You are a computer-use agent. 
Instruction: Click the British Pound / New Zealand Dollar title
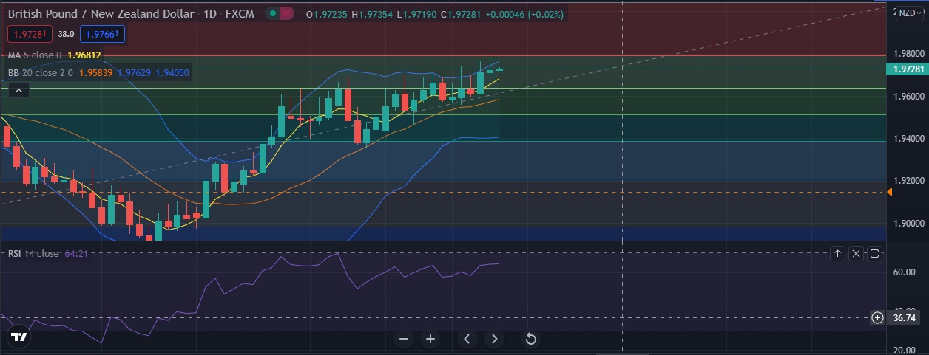click(x=101, y=14)
